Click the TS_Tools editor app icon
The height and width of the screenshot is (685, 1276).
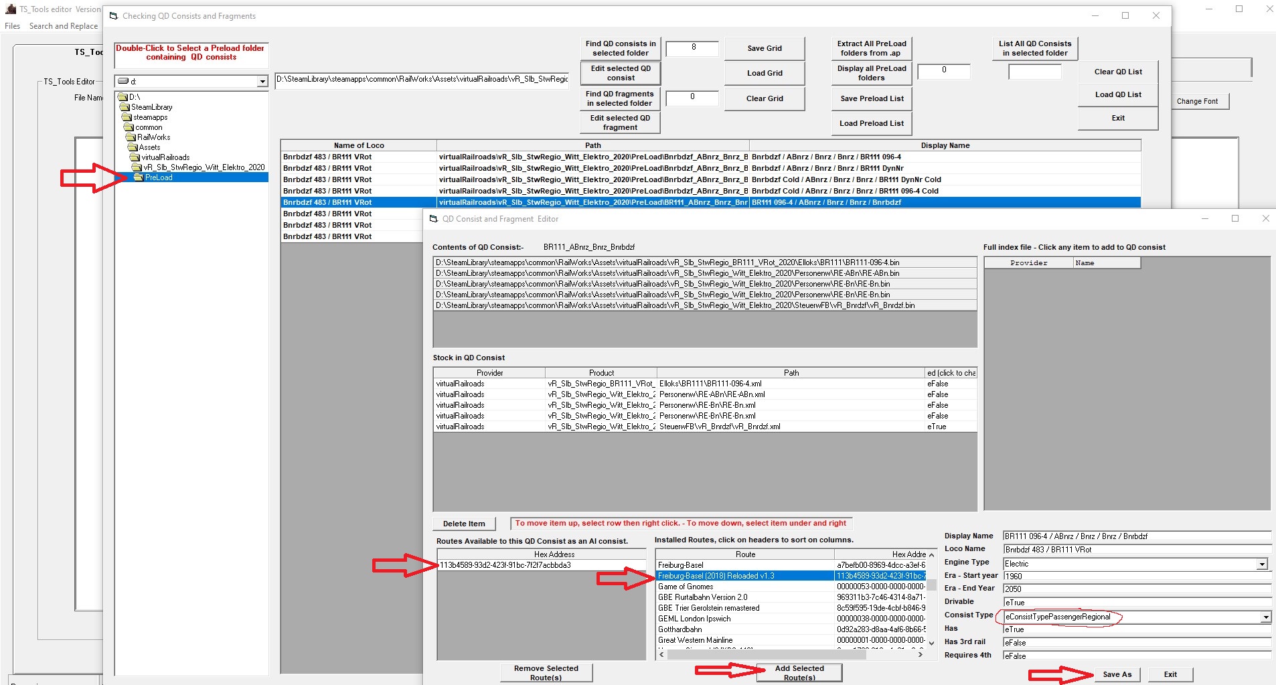point(11,9)
